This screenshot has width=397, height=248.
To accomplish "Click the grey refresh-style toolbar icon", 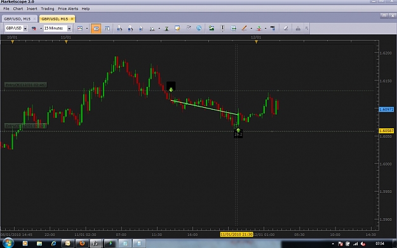I will tap(188, 28).
